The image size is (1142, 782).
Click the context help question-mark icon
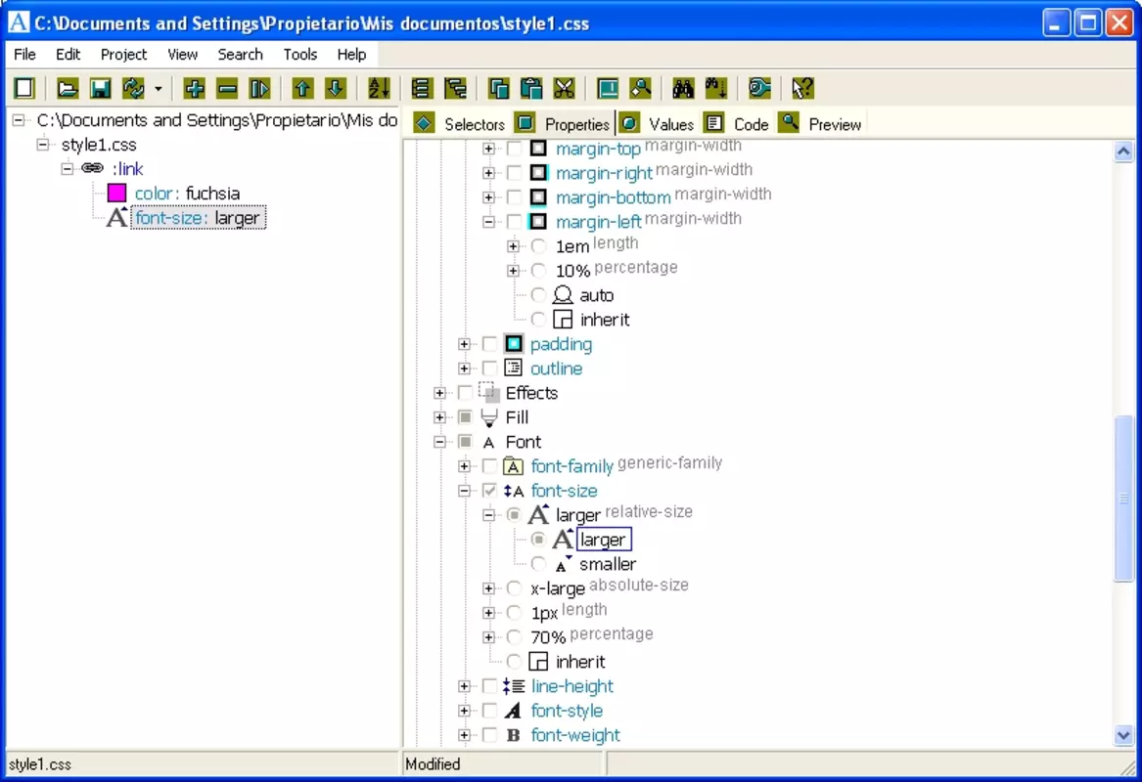click(801, 88)
